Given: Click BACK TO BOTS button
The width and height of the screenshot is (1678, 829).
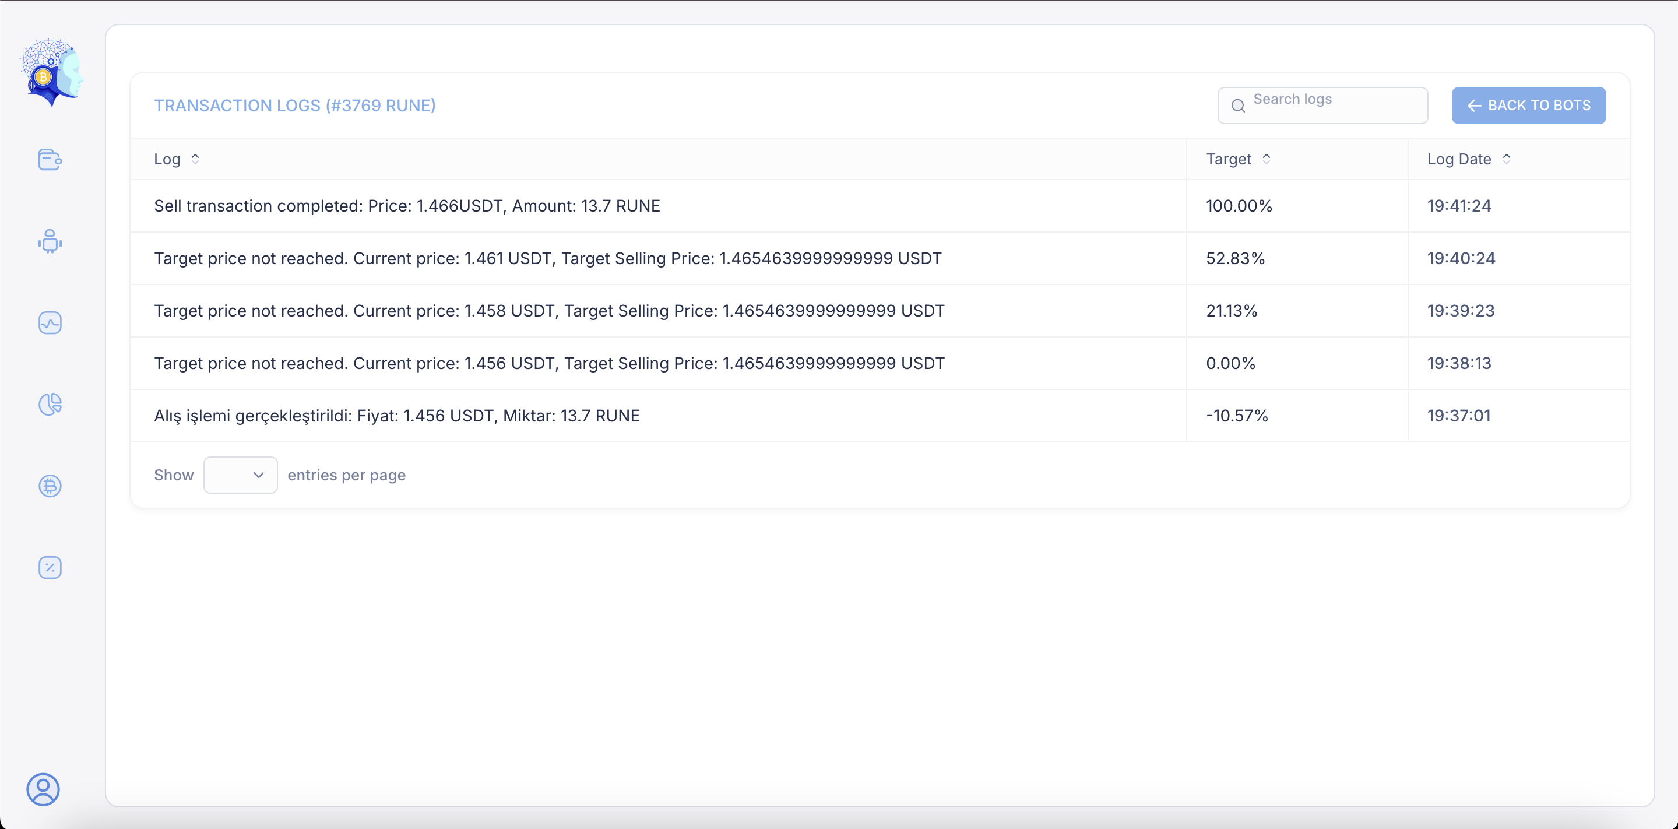Looking at the screenshot, I should point(1529,106).
